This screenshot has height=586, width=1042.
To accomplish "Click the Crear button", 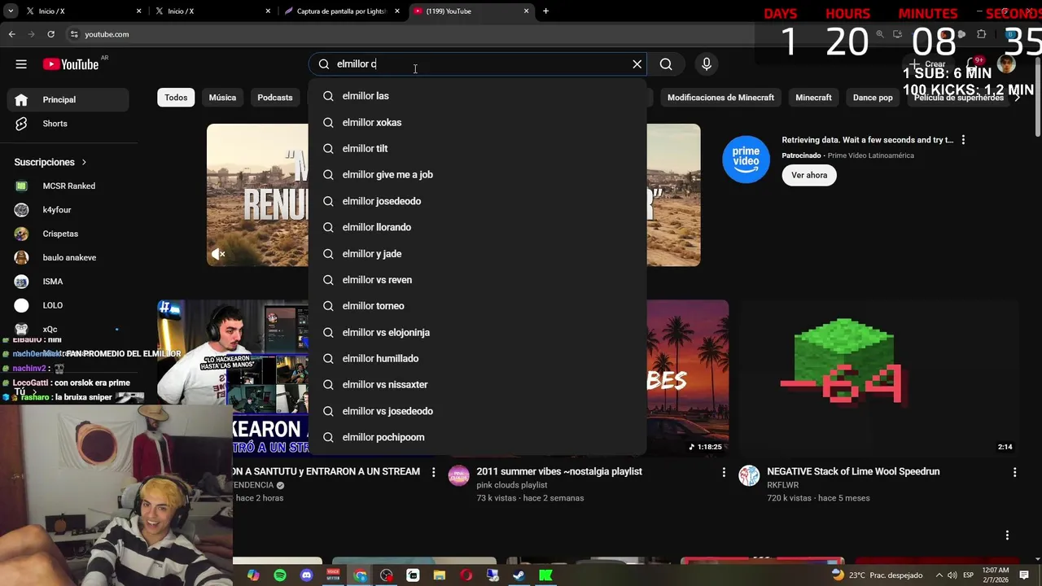I will (x=928, y=64).
